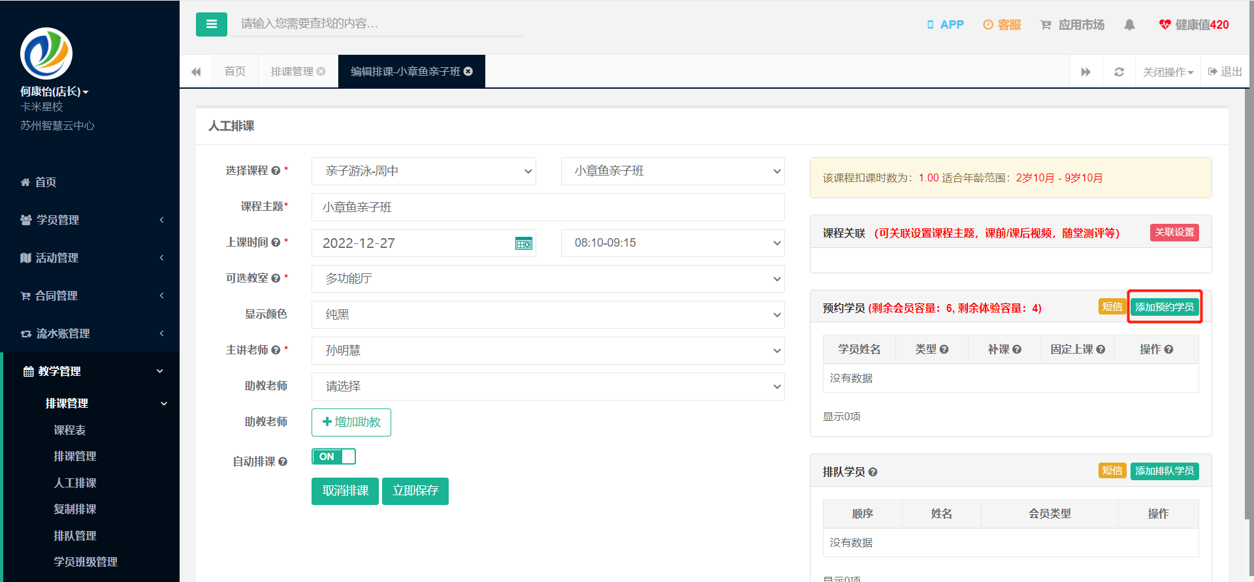1254x582 pixels.
Task: Click the help icon next to 可选教室
Action: click(276, 278)
